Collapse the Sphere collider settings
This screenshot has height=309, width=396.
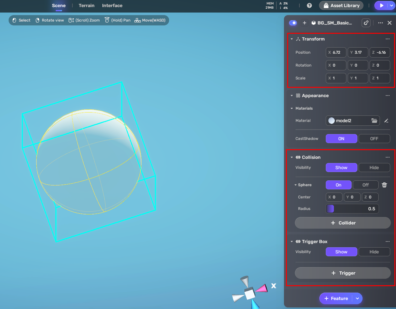point(296,185)
